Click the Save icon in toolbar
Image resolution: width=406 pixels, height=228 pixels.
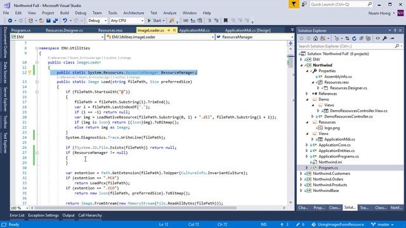[x=48, y=20]
